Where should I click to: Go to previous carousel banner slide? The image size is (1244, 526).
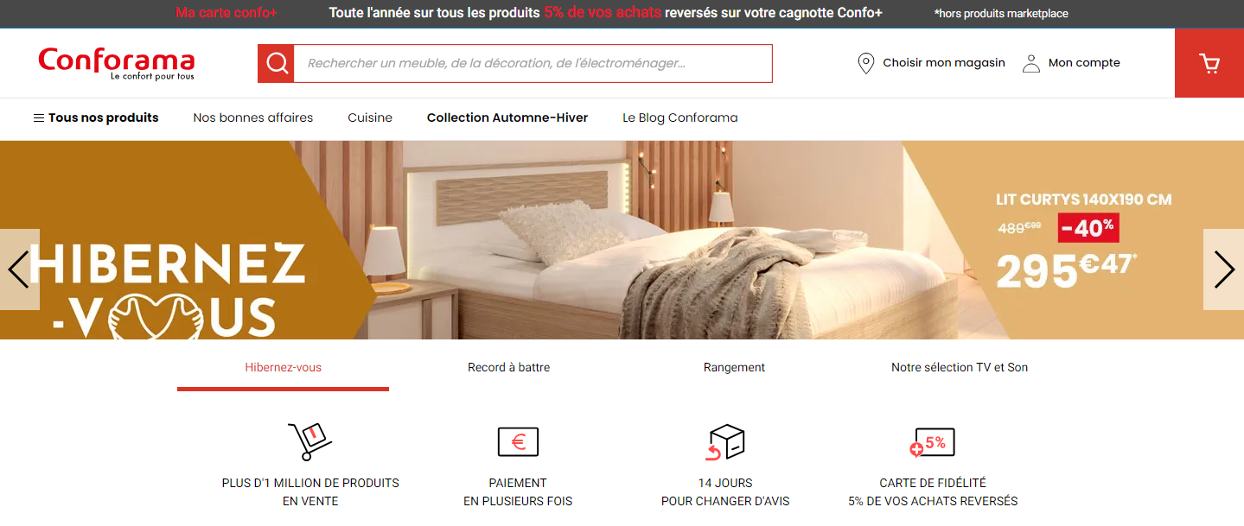[19, 269]
